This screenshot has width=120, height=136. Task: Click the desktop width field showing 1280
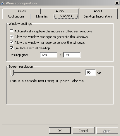pos(49,55)
